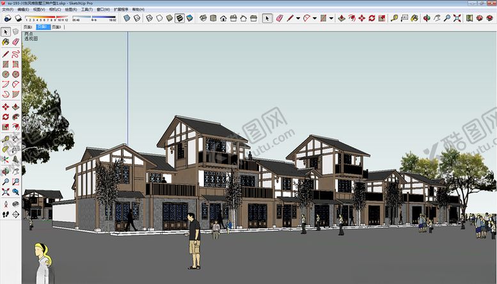Expand the line tool dropdown arrow

(297, 19)
